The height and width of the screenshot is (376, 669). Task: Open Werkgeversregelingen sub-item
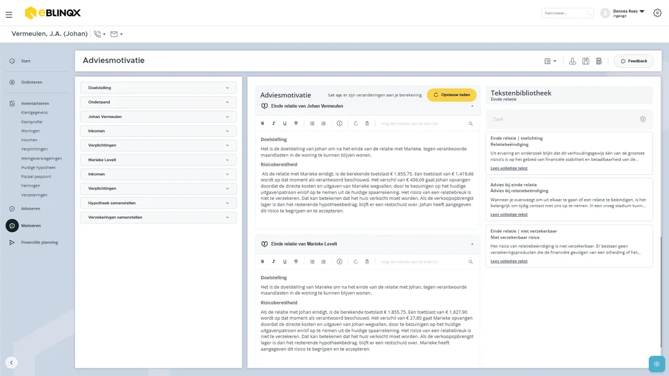(x=42, y=158)
